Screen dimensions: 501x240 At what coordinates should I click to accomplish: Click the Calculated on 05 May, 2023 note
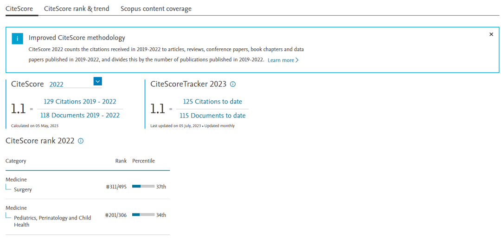point(35,126)
